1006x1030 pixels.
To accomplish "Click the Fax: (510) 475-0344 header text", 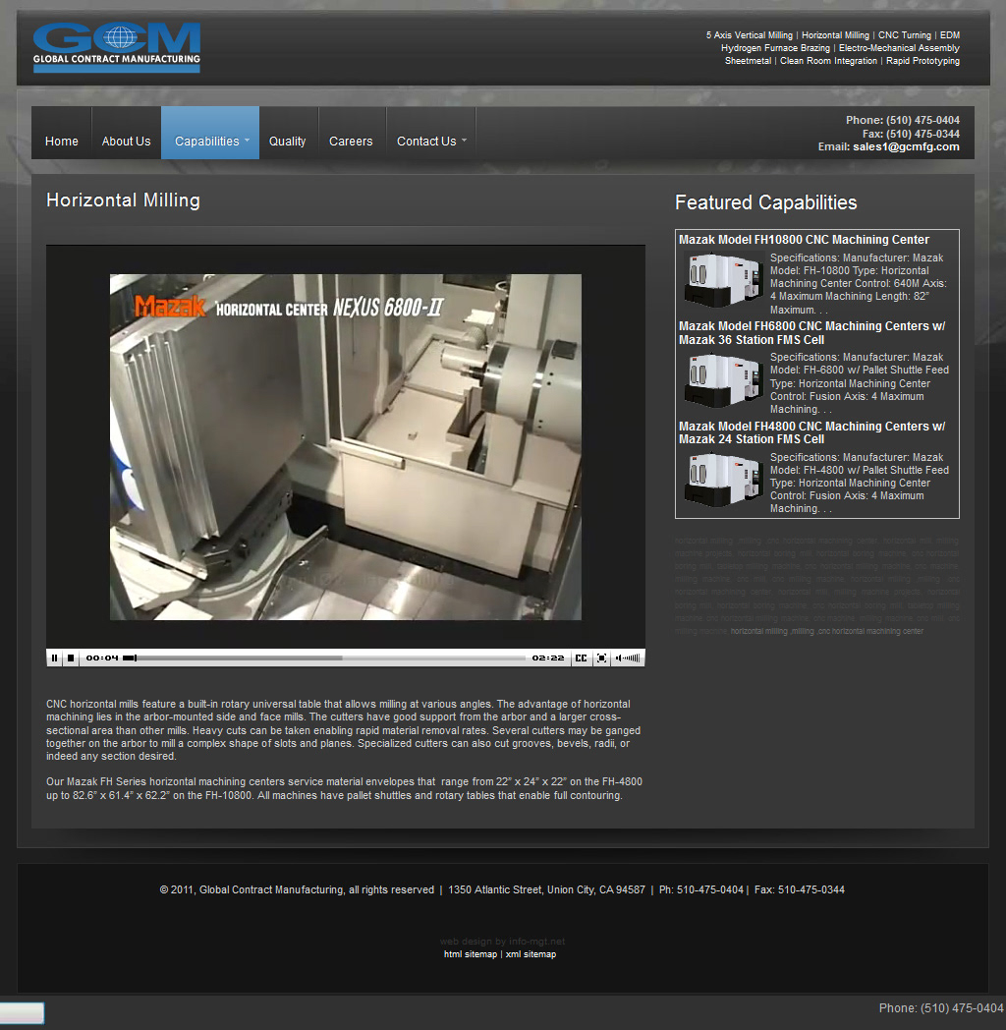I will [911, 134].
